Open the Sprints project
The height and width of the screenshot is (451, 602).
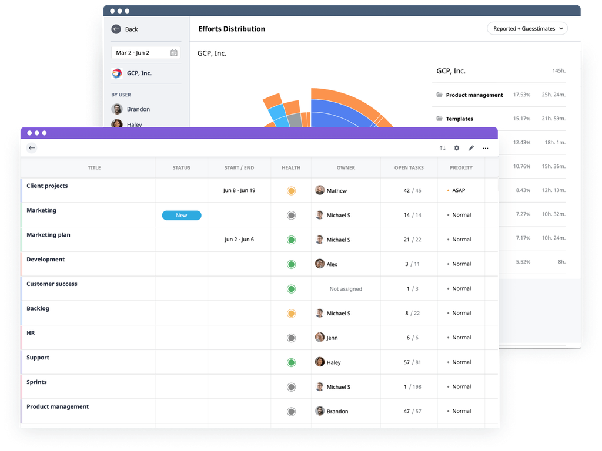click(x=36, y=382)
